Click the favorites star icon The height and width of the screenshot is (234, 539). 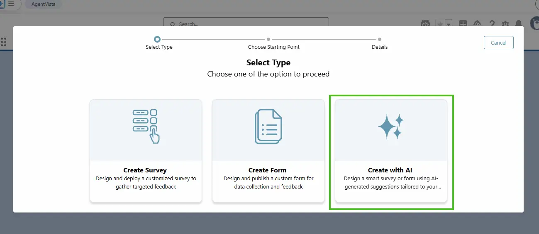[x=440, y=24]
